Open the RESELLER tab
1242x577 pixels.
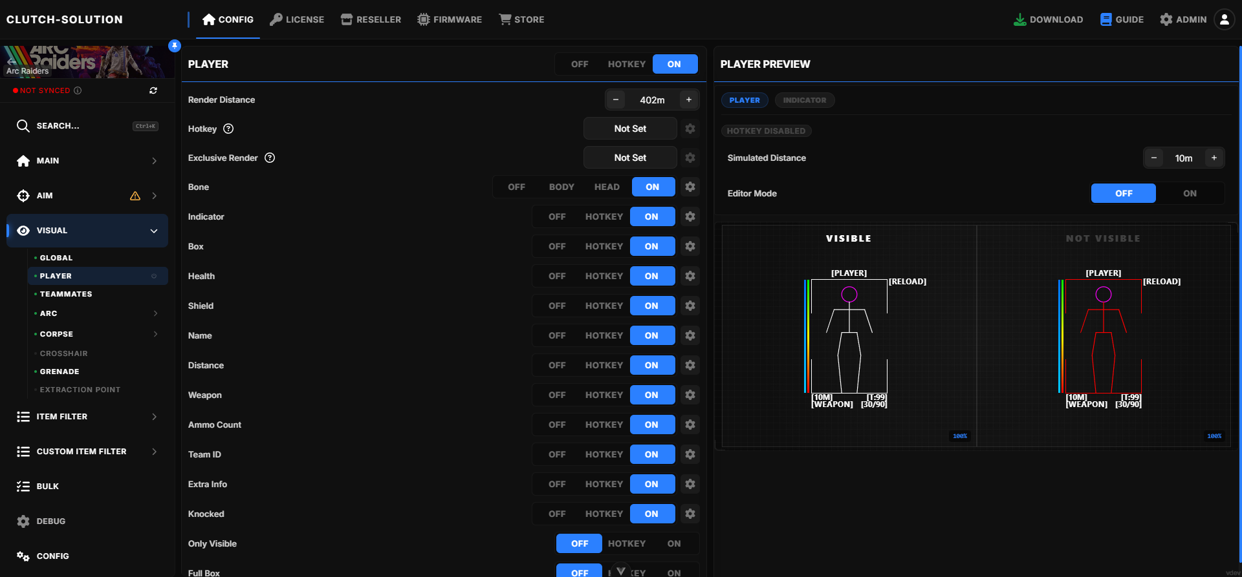371,19
